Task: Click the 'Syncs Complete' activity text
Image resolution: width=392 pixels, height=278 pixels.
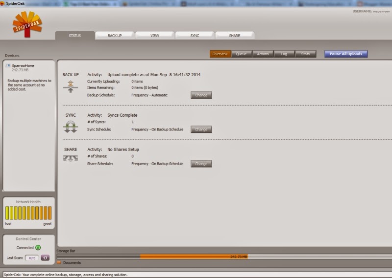Action: coord(122,115)
